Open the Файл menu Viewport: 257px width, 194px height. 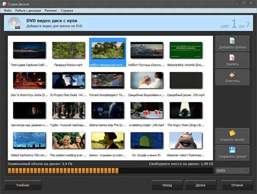tap(8, 10)
